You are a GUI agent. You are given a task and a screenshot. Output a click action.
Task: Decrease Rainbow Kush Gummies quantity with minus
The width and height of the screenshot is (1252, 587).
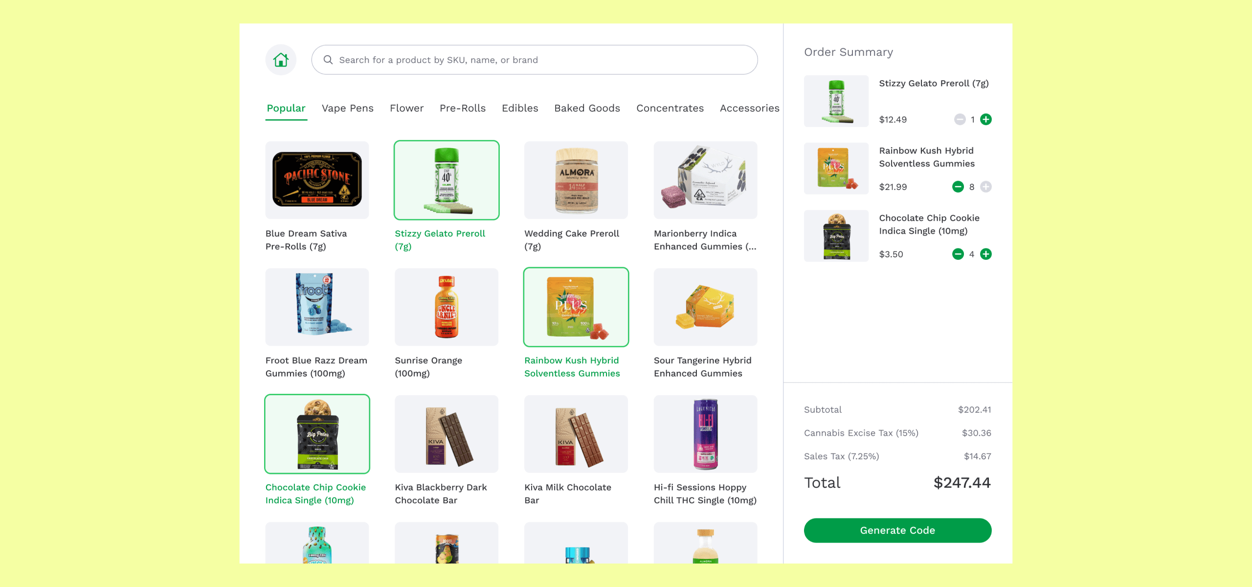click(x=958, y=187)
